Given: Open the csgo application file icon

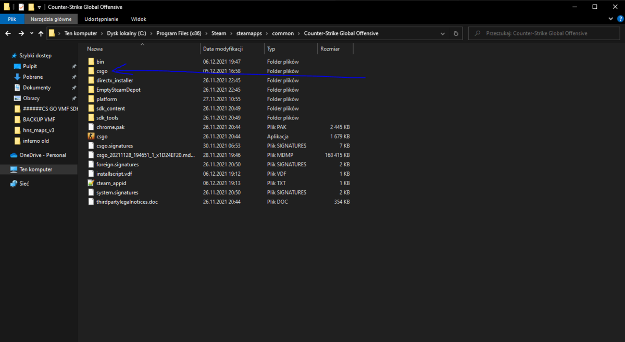Looking at the screenshot, I should [91, 137].
